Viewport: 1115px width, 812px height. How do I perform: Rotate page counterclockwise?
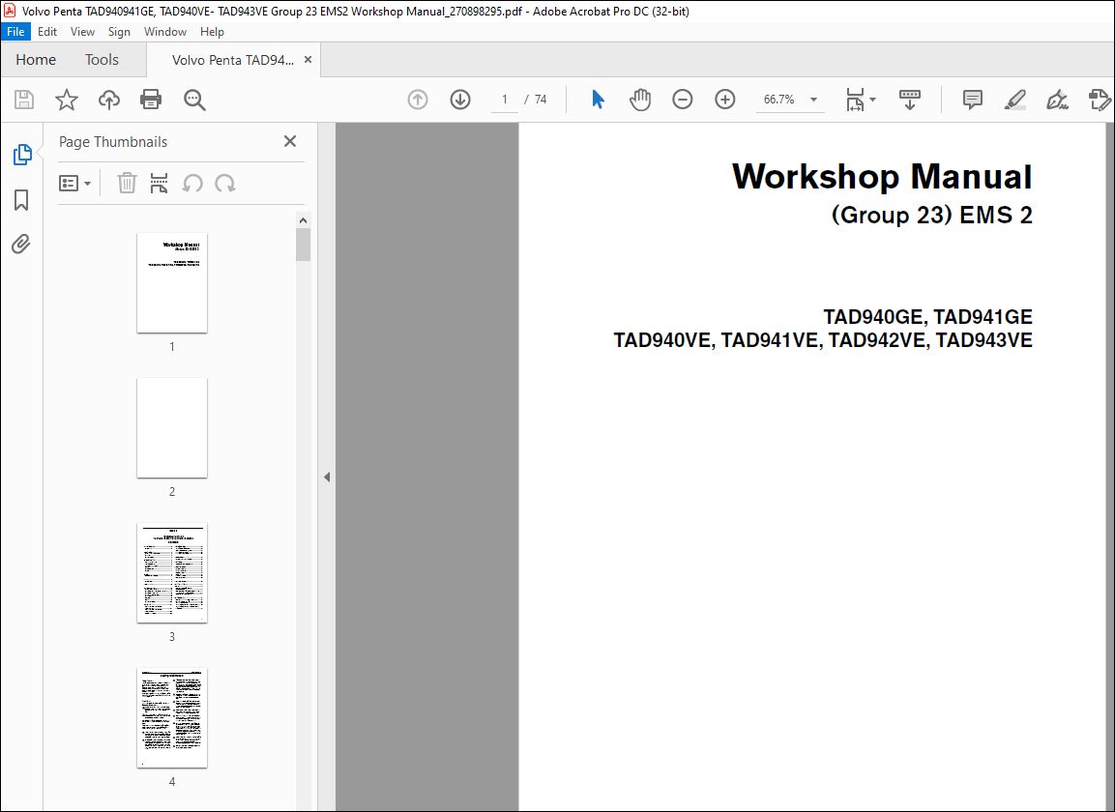click(x=192, y=184)
